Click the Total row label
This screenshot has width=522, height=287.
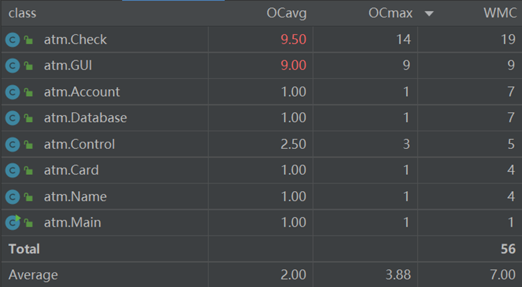pyautogui.click(x=24, y=249)
